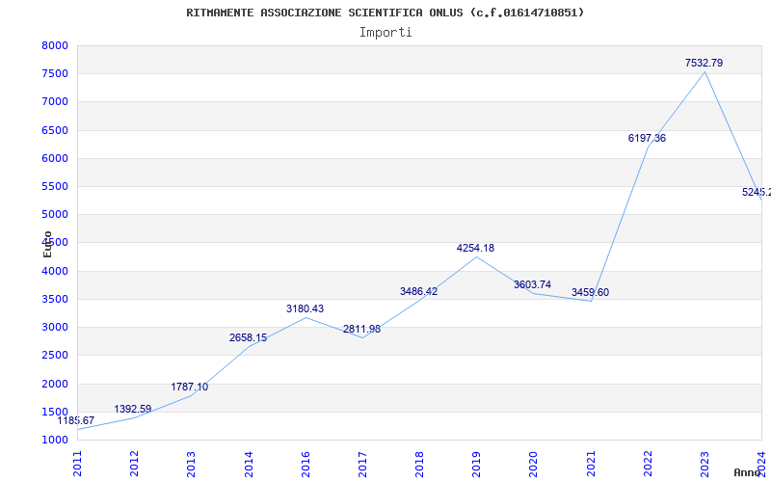Click x-axis year 2014
Image resolution: width=771 pixels, height=482 pixels.
(x=249, y=464)
